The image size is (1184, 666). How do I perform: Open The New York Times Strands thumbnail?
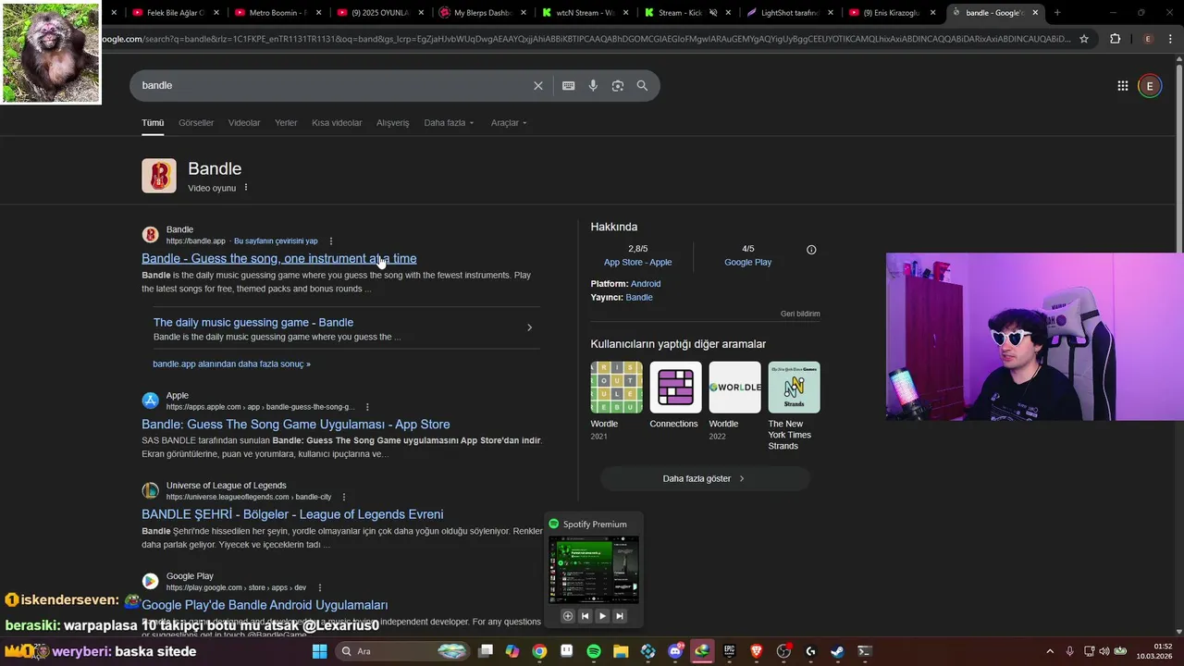click(x=794, y=388)
